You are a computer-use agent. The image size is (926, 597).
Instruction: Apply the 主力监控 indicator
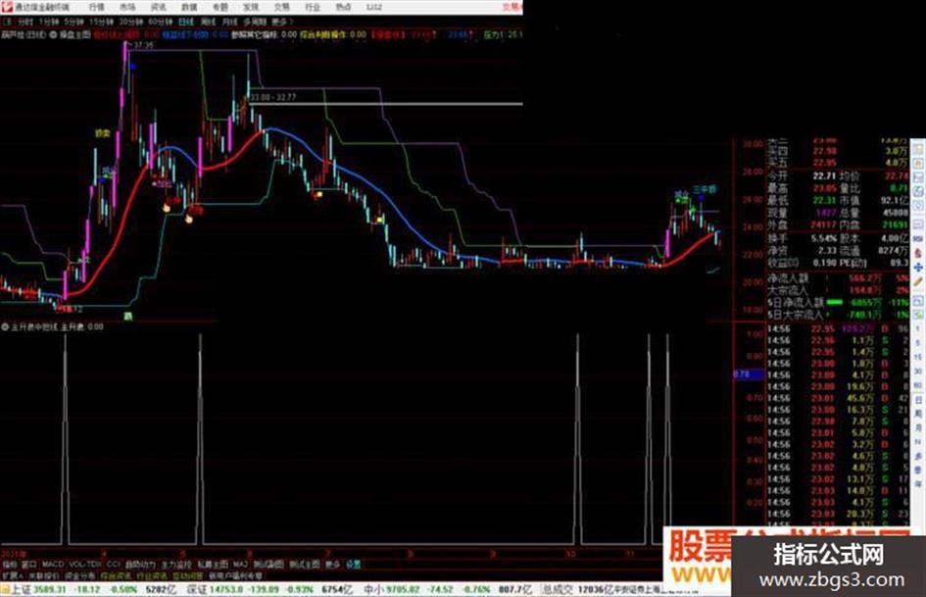click(176, 565)
